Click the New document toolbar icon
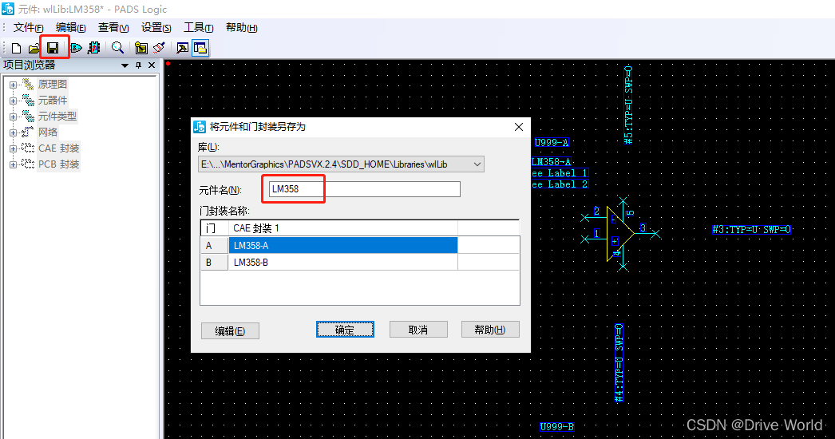Viewport: 835px width, 439px height. coord(16,48)
